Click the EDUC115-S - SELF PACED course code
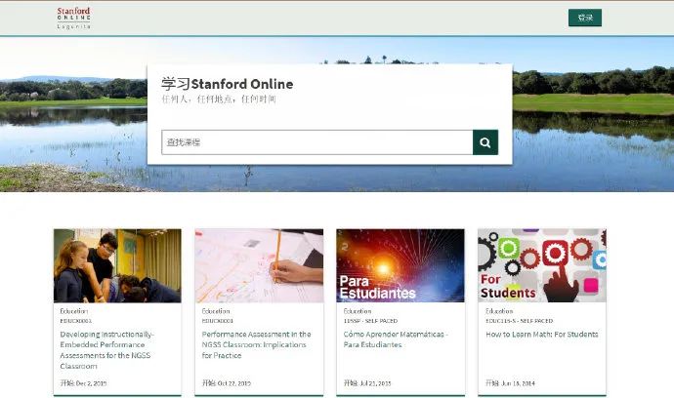The width and height of the screenshot is (674, 398). (x=519, y=321)
